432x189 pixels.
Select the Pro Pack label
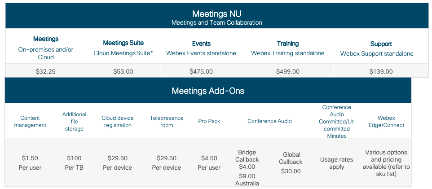point(209,121)
